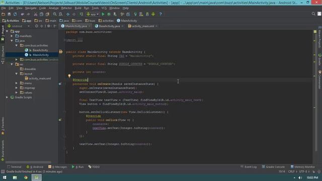Click the Open folder toolbar icon
Viewport: 322px width, 181px height.
coord(4,14)
